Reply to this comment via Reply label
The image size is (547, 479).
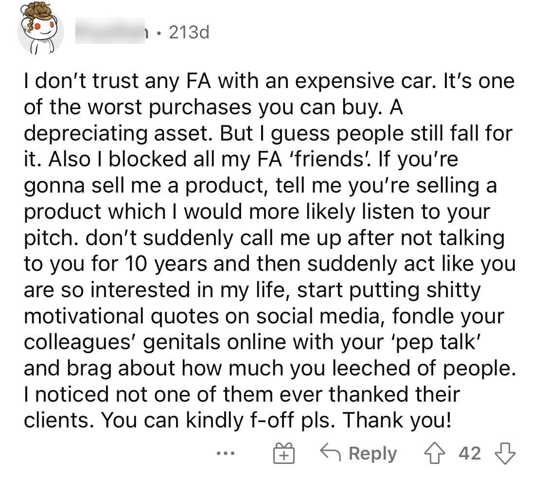tap(372, 454)
